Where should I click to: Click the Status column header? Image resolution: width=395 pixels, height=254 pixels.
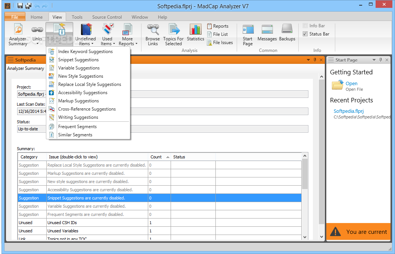[193, 157]
